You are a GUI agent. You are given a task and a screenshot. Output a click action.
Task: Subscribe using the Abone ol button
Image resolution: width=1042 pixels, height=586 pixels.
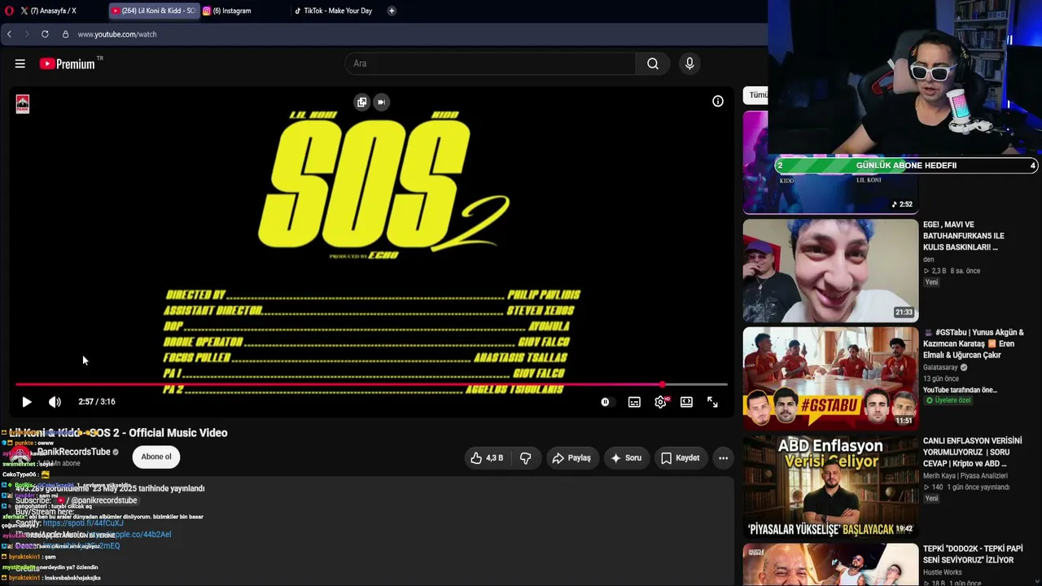pyautogui.click(x=156, y=457)
